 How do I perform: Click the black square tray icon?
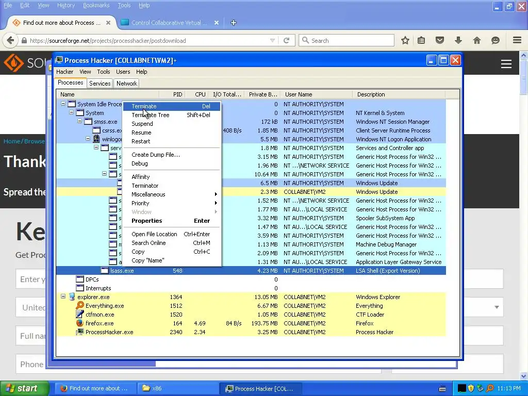click(461, 388)
